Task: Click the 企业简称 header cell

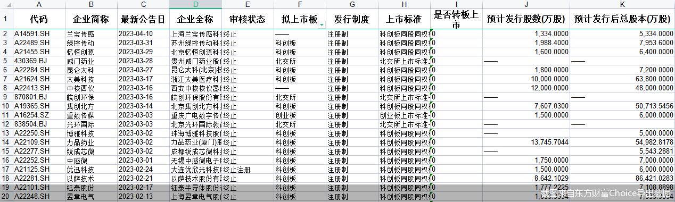Action: tap(90, 19)
